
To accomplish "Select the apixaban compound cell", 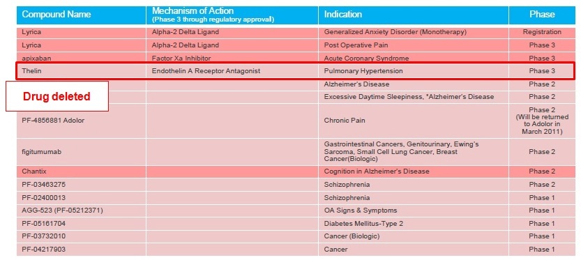I will (81, 58).
